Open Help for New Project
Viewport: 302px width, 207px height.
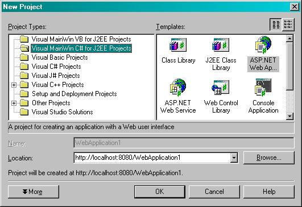pos(269,192)
